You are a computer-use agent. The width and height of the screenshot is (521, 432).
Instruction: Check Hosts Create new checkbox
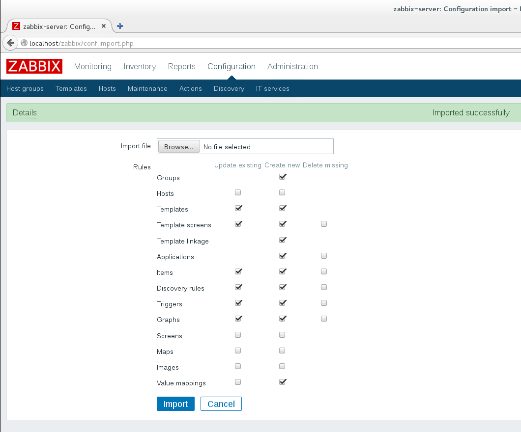(282, 192)
